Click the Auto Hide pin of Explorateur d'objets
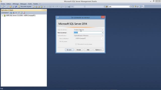161x90 pixels. pos(44,10)
